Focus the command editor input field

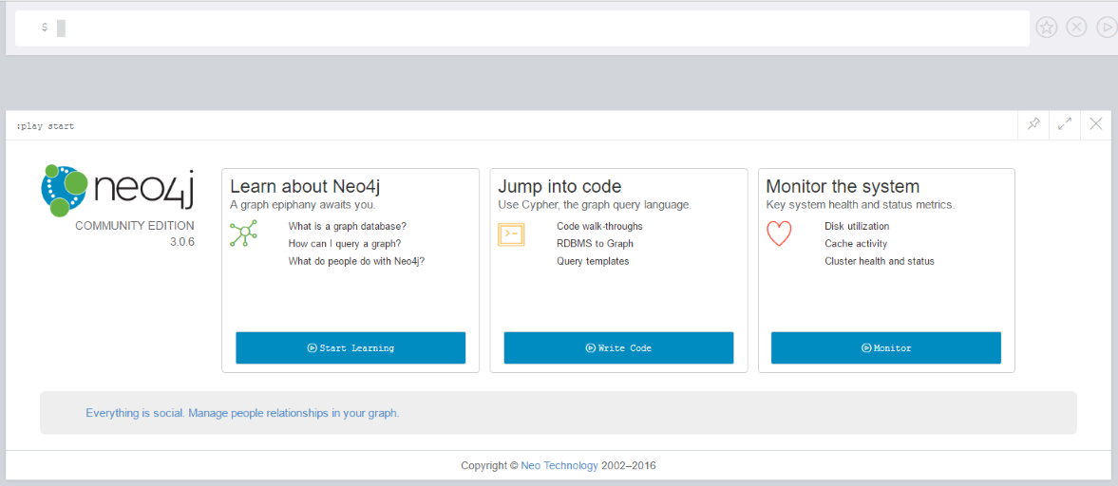coord(521,28)
